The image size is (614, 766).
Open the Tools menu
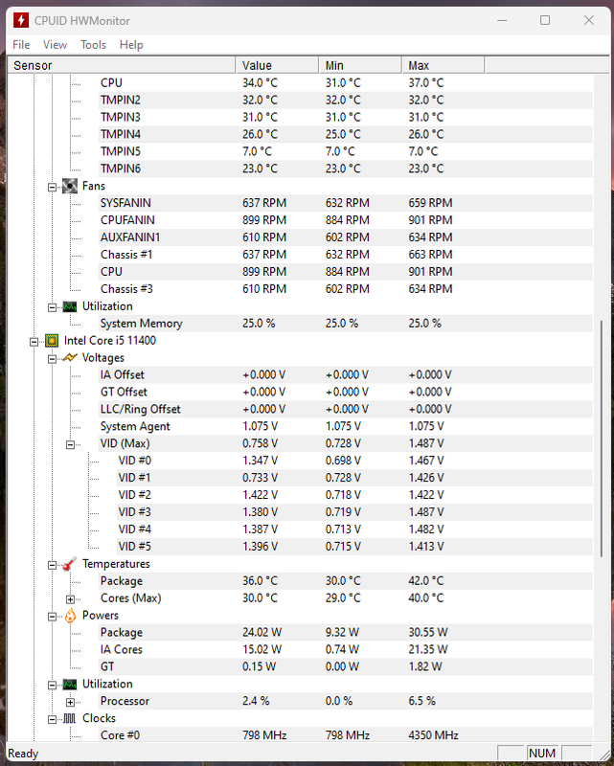point(93,45)
